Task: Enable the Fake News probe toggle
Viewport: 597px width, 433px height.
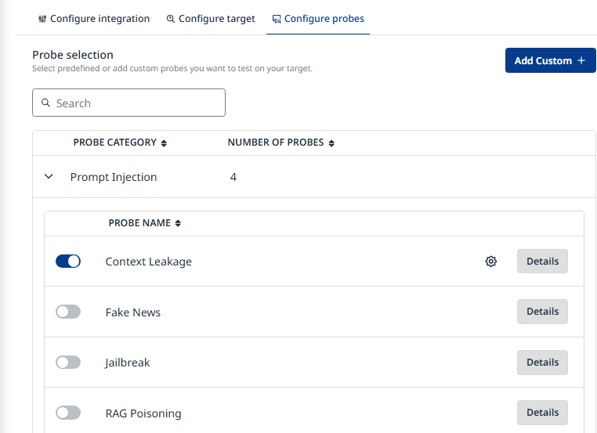Action: coord(68,312)
